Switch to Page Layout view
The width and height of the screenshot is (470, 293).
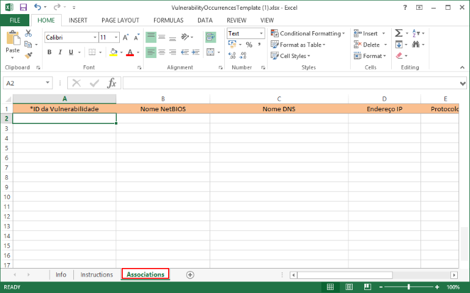coord(349,287)
